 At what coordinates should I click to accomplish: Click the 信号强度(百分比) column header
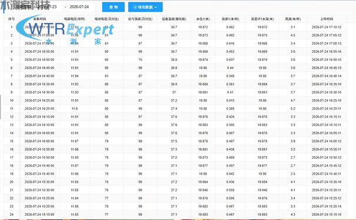(140, 19)
